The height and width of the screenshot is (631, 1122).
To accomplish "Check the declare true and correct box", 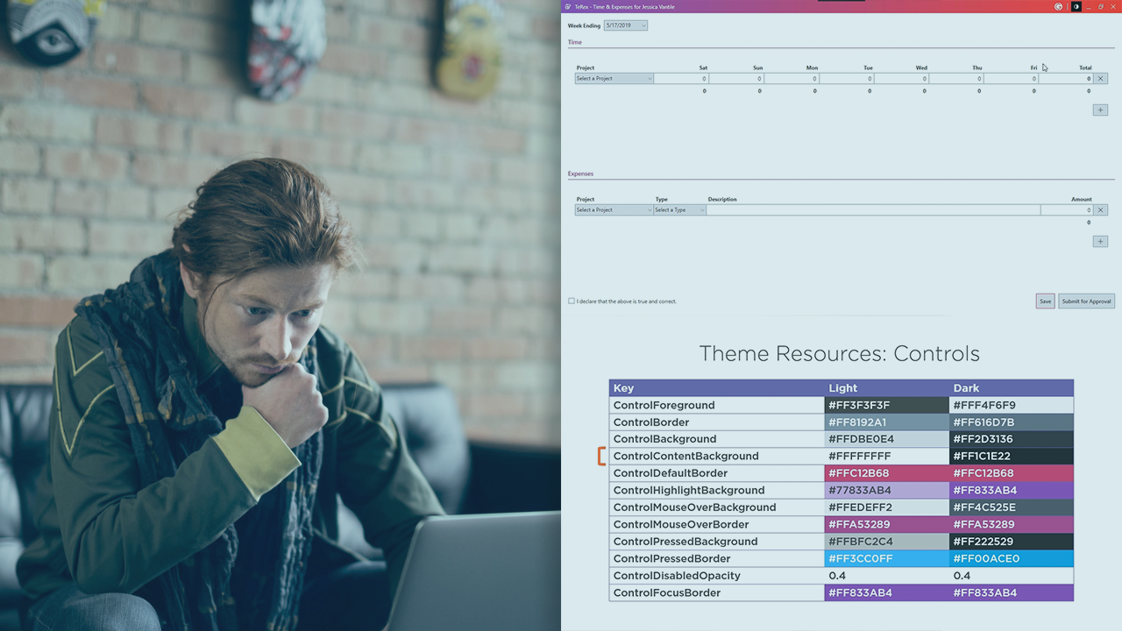I will (x=572, y=301).
